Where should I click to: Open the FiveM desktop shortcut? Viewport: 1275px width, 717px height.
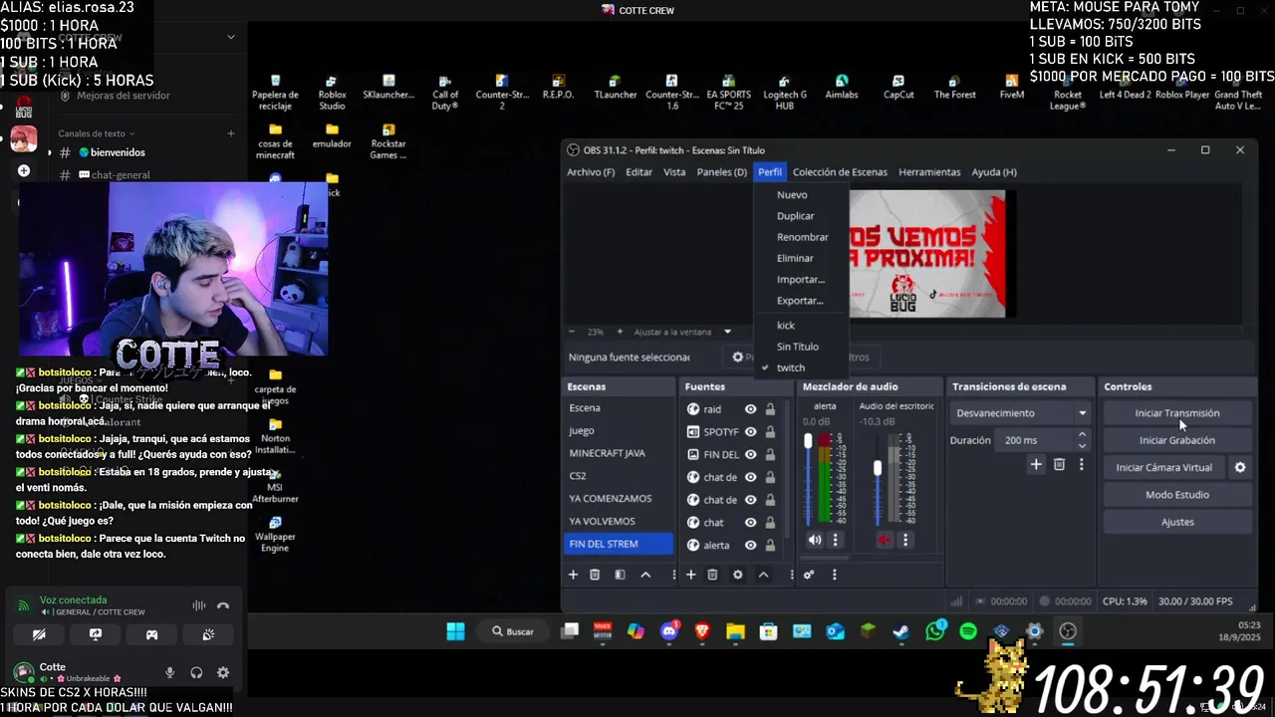[1011, 88]
